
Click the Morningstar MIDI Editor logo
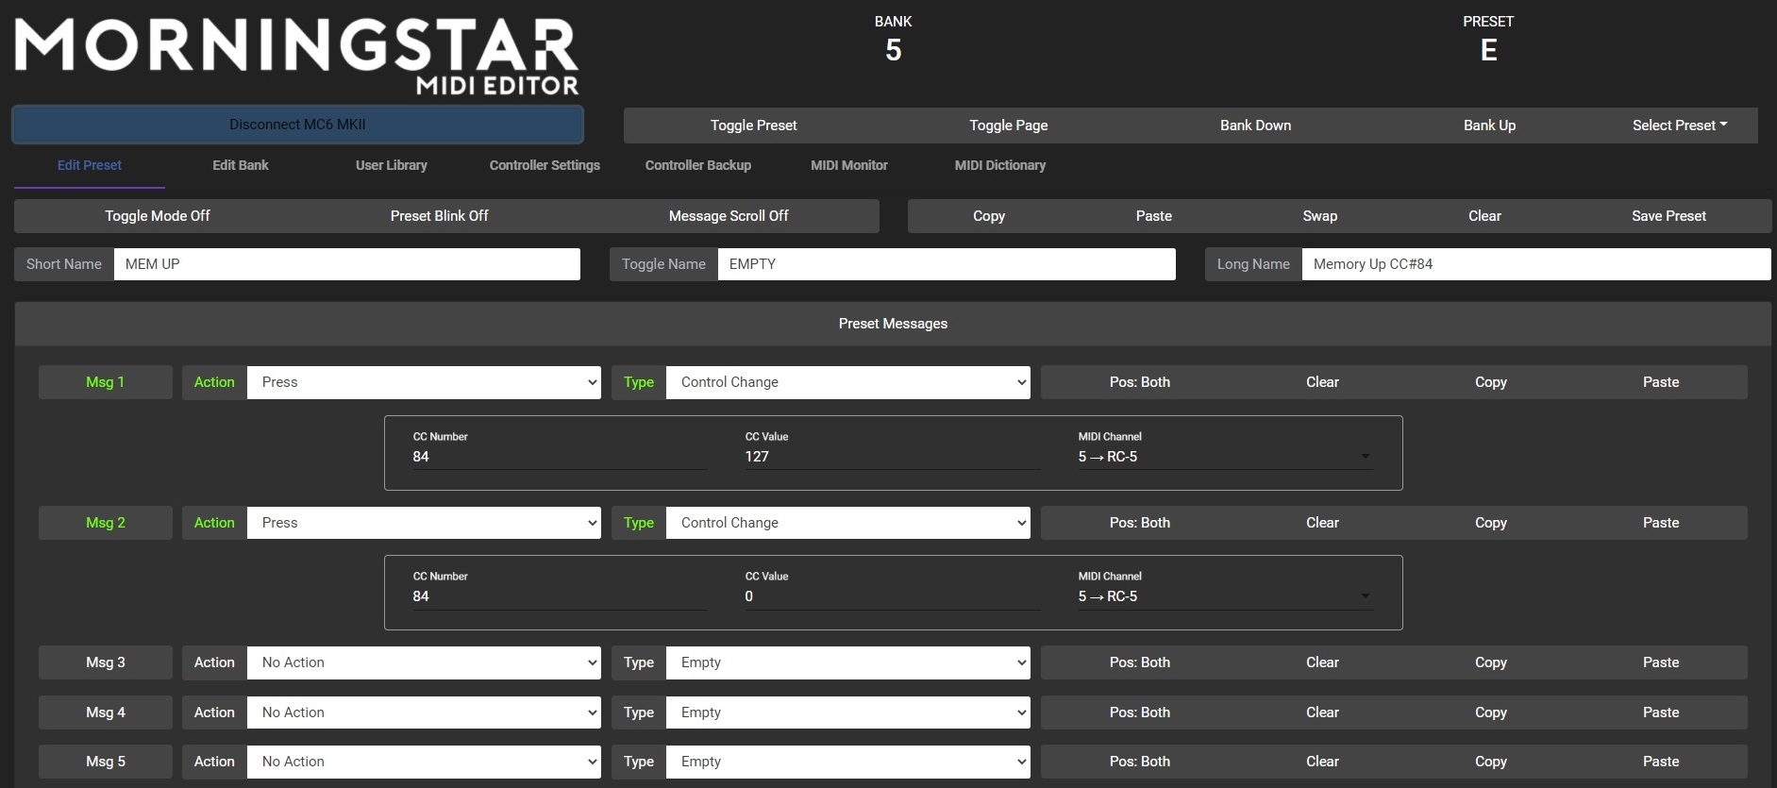tap(297, 55)
